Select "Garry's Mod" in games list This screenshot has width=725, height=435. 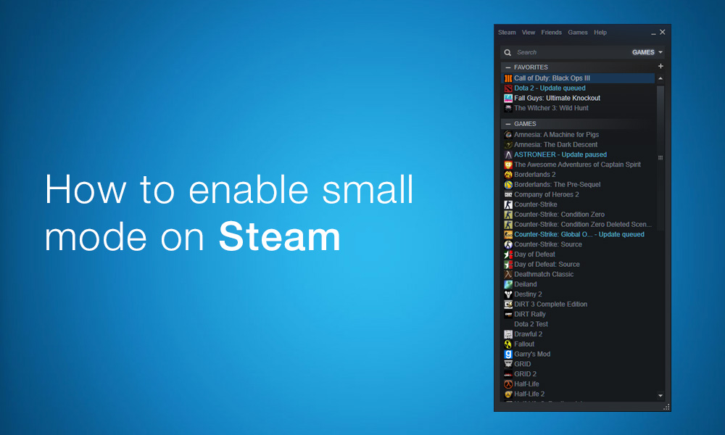[532, 355]
